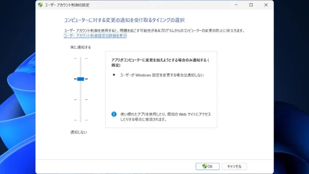Click the window title ユーザー アカウント制御の設定

pyautogui.click(x=67, y=5)
